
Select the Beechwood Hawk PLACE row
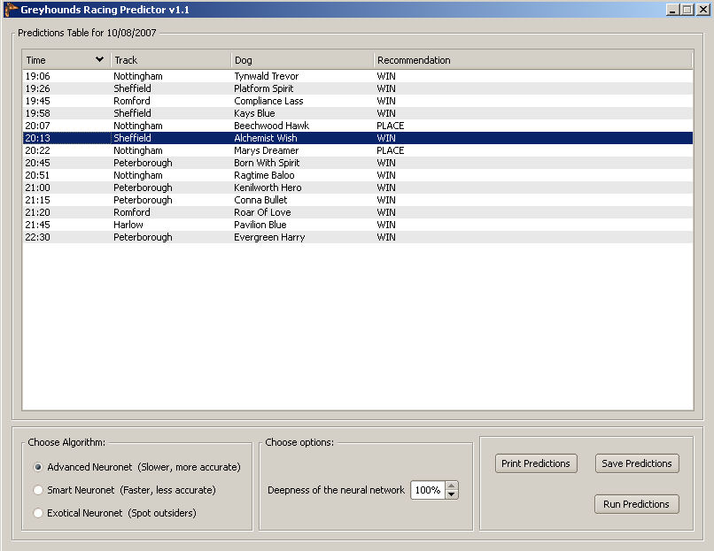pyautogui.click(x=266, y=126)
